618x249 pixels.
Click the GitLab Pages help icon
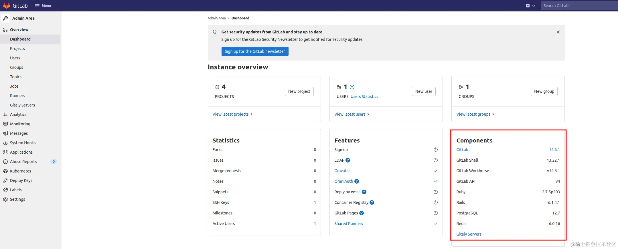click(x=362, y=213)
